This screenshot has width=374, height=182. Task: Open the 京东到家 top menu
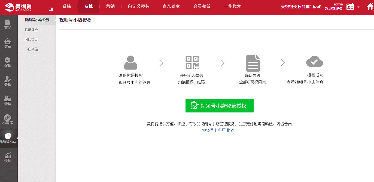[x=171, y=7]
